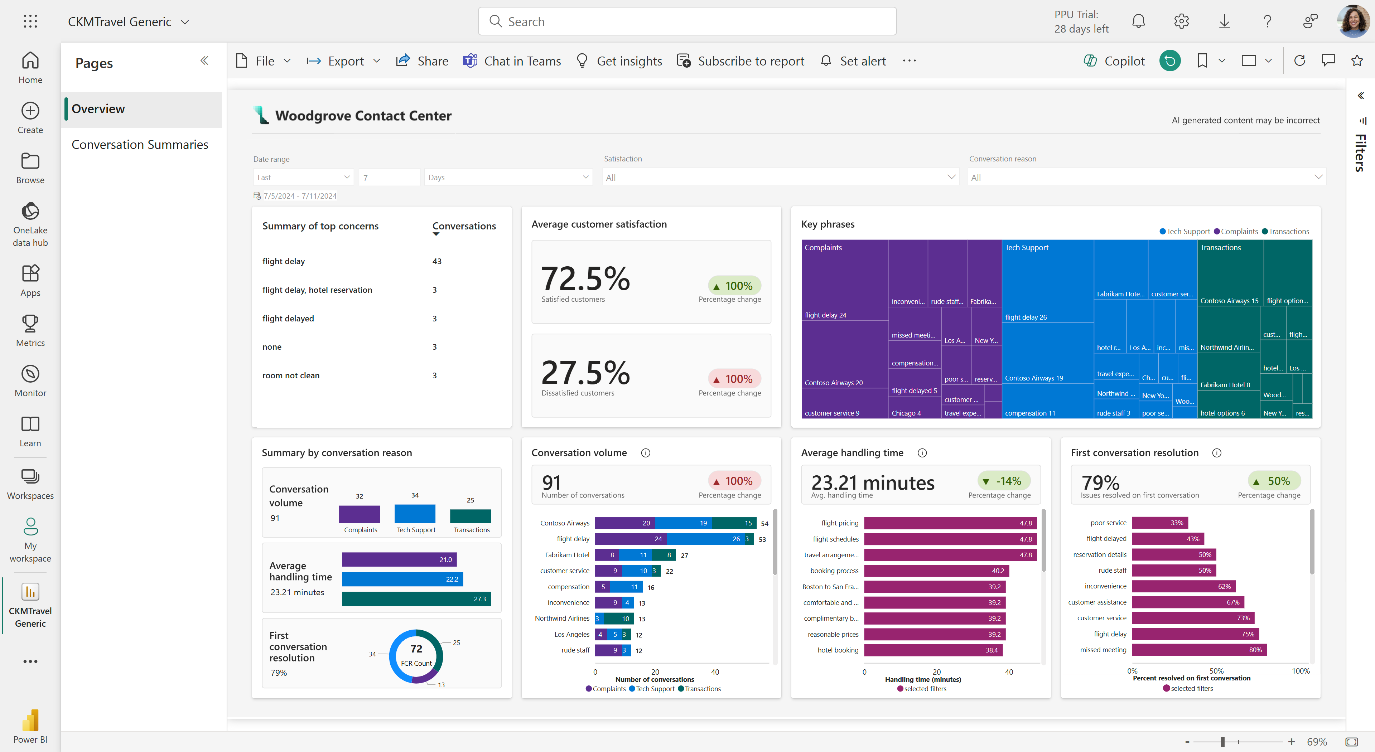The height and width of the screenshot is (752, 1375).
Task: Click the flight delay row in concerns
Action: (353, 261)
